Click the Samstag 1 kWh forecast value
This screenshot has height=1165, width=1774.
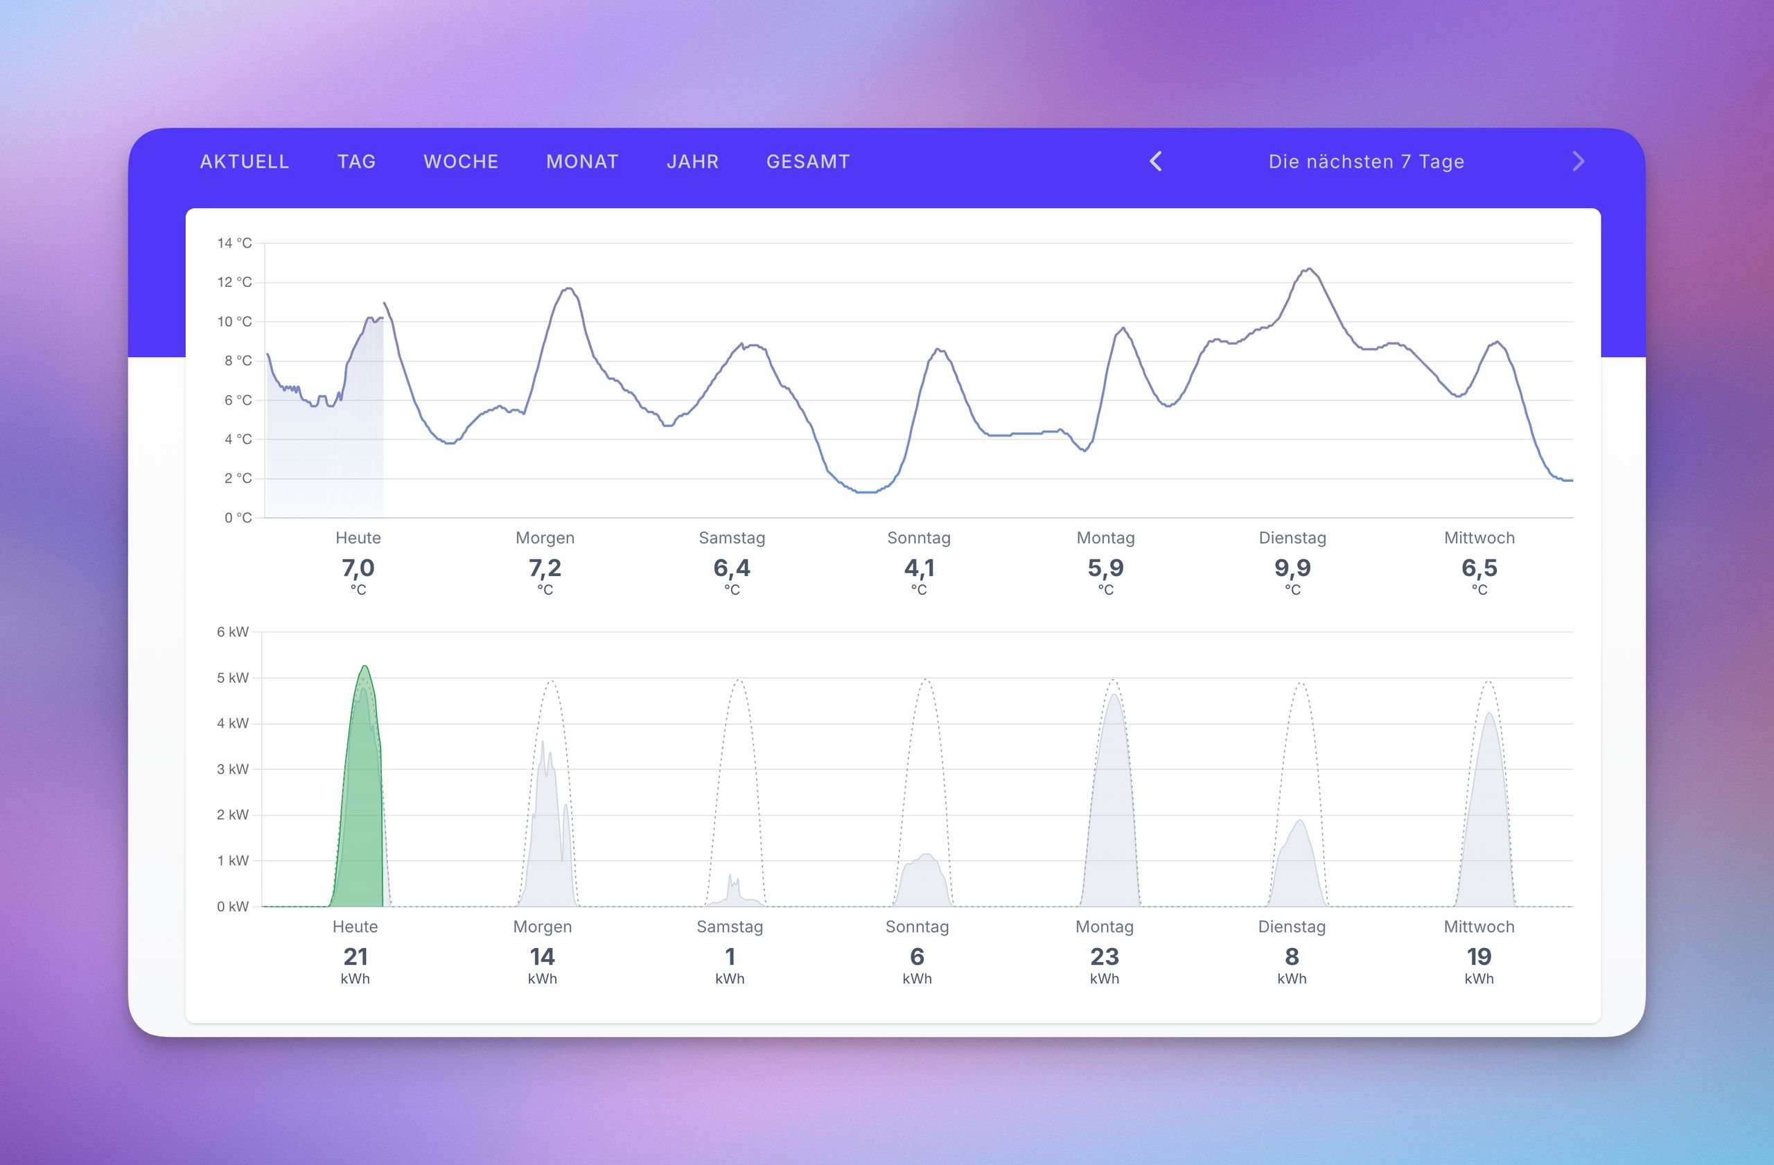click(730, 956)
